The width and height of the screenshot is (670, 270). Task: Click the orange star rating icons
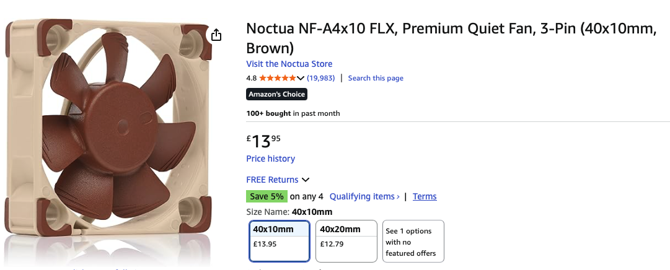(278, 78)
